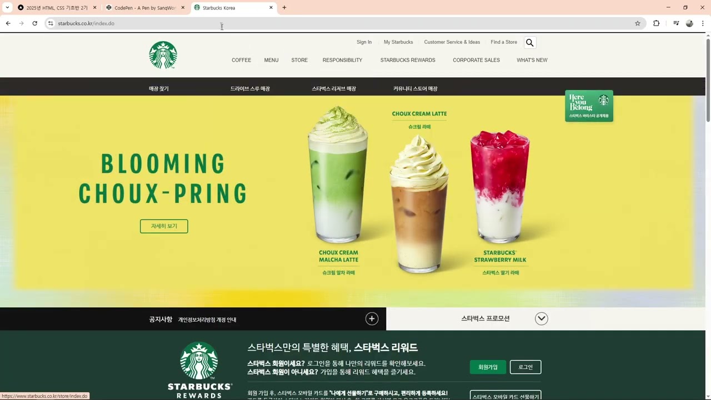Viewport: 711px width, 400px height.
Task: Select the Starbucks Korea tab
Action: (x=233, y=8)
